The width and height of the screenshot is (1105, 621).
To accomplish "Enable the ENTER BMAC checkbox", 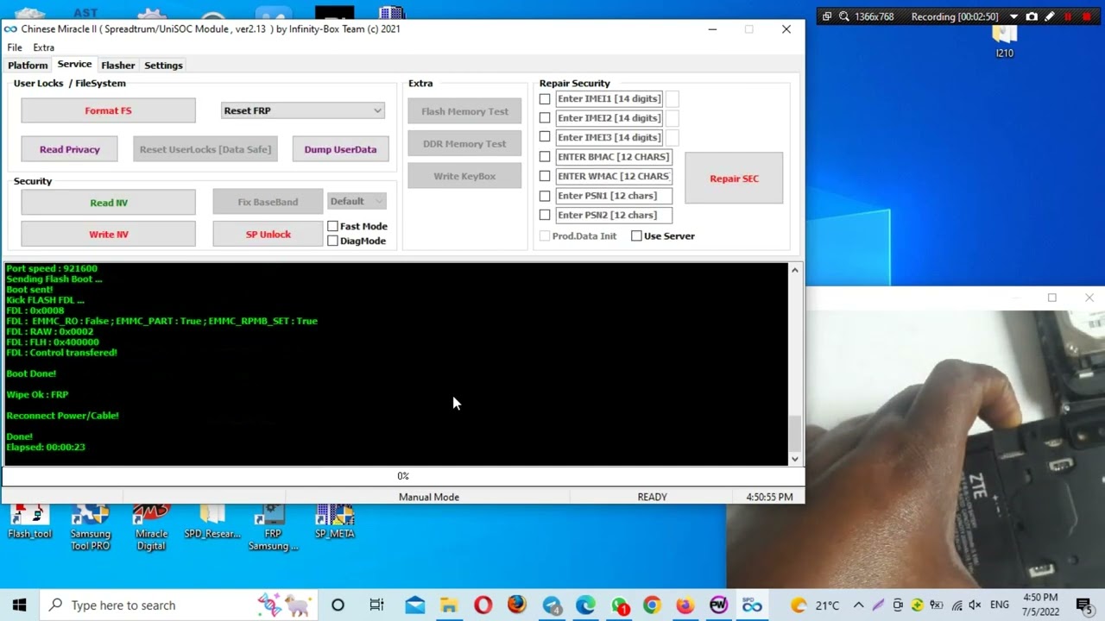I will (545, 156).
